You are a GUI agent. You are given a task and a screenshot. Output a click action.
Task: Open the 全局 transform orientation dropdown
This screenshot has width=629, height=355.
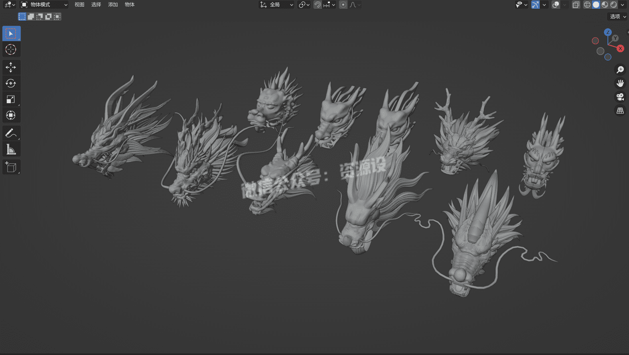point(277,5)
